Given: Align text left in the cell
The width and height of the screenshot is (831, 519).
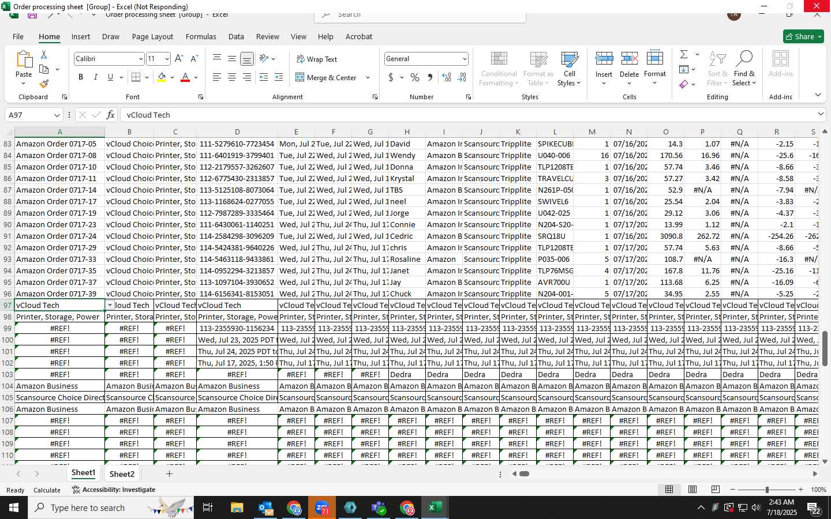Looking at the screenshot, I should coord(217,77).
